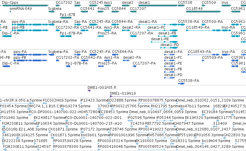Viewport: 246px width, 151px height.
Task: Select the ESG016b.E21_A08.3prime EST label
Action: [x=25, y=129]
